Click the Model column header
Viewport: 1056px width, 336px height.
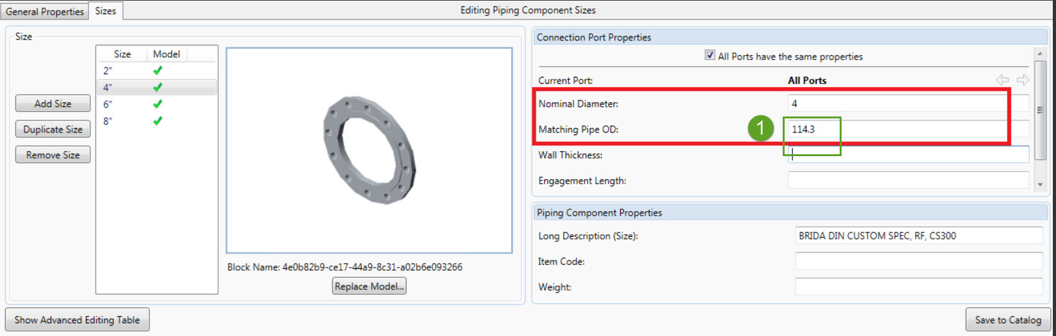(x=166, y=54)
